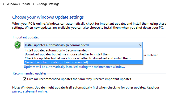Pick 'Check for updates but let me choose' option
Screen dimensions: 186x110
pos(77,58)
